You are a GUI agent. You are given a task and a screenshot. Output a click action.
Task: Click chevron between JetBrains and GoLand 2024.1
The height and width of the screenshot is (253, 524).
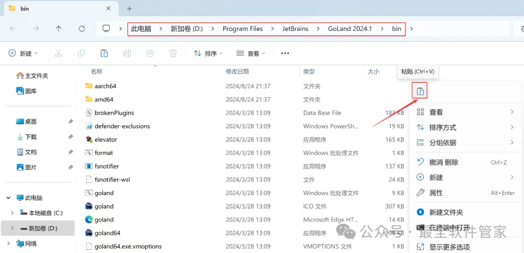pos(318,29)
